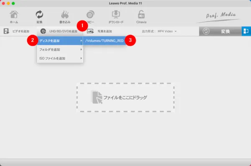
Task: Select ISO ファイルを追加 menu item
Action: [60, 58]
